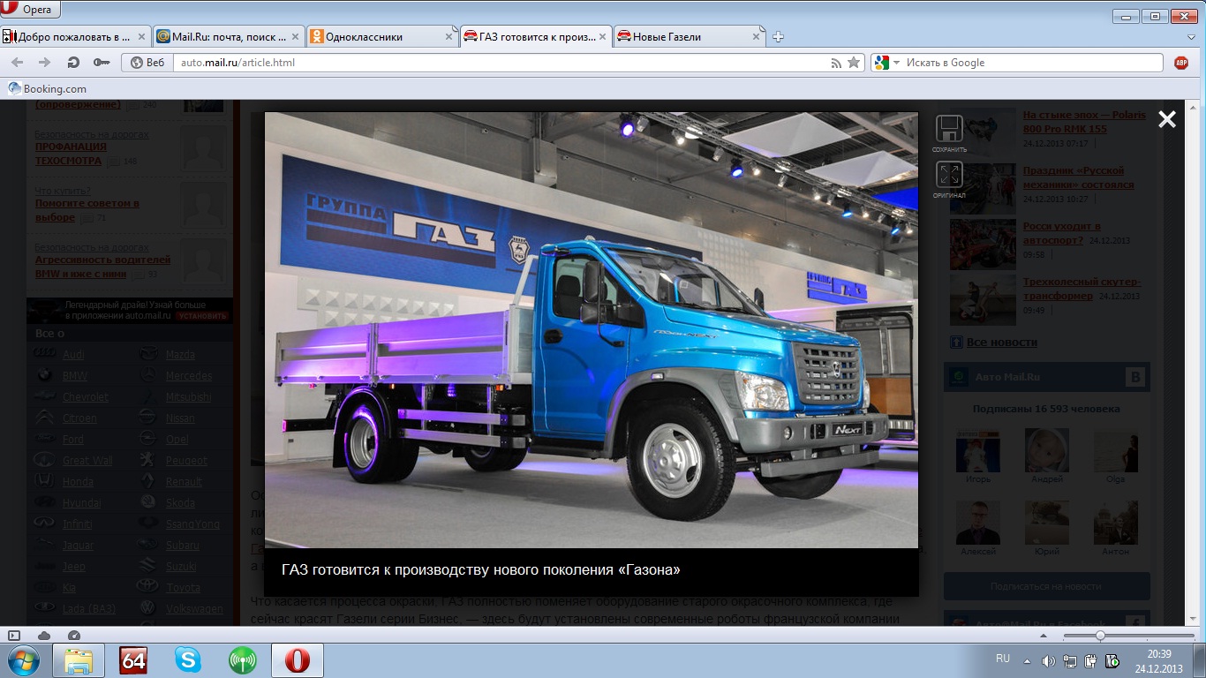This screenshot has height=678, width=1206.
Task: Click the caption ГАЗ готовится к производству
Action: click(481, 570)
